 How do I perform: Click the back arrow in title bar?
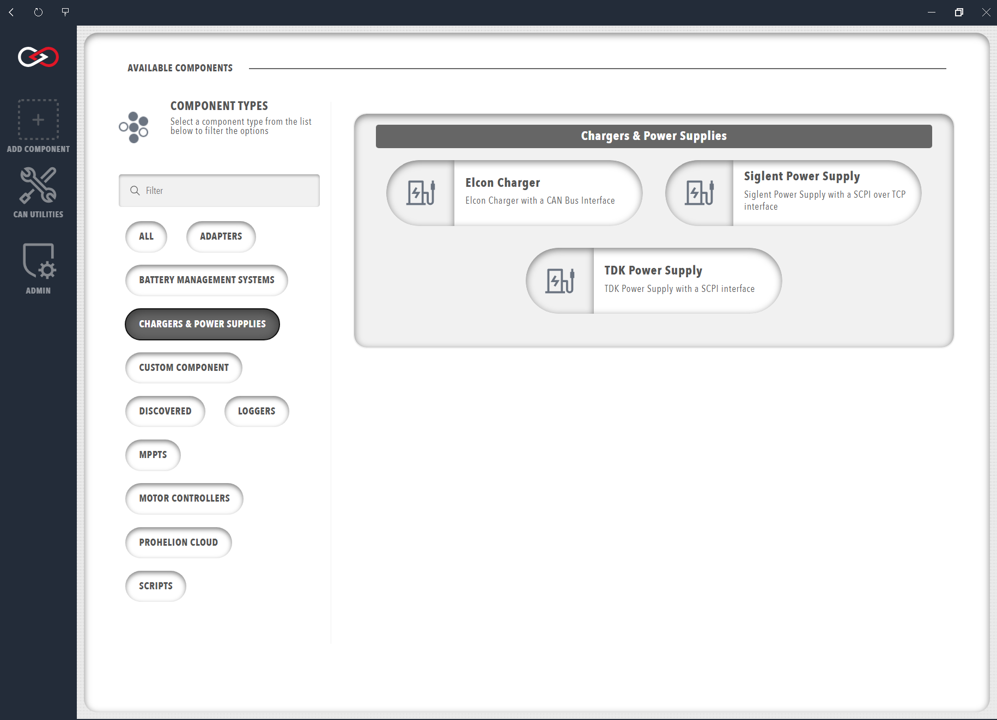11,12
